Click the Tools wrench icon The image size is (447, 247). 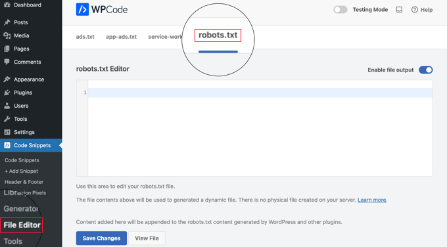(x=7, y=119)
